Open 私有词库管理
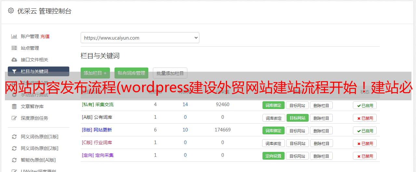The height and width of the screenshot is (172, 416). click(x=131, y=73)
